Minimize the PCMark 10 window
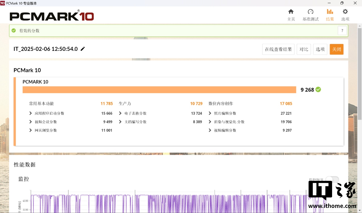 tap(329, 3)
